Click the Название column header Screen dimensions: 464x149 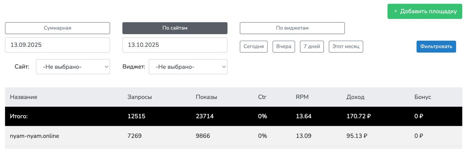coord(24,97)
